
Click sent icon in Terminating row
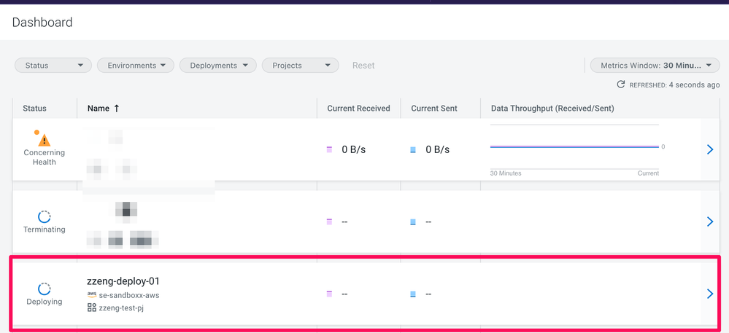pos(413,222)
